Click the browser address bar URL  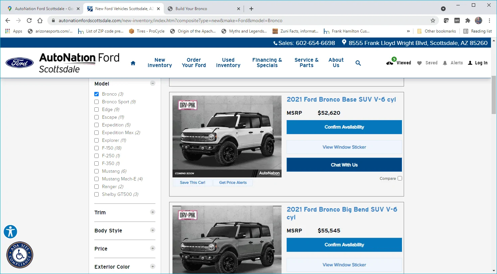(x=170, y=20)
